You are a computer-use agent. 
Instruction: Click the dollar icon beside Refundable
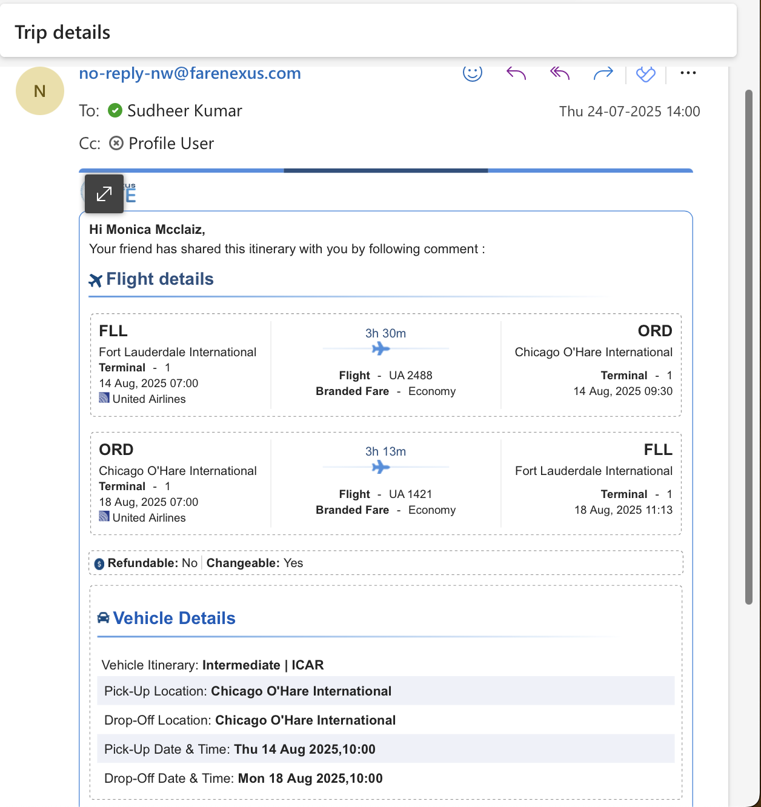99,564
